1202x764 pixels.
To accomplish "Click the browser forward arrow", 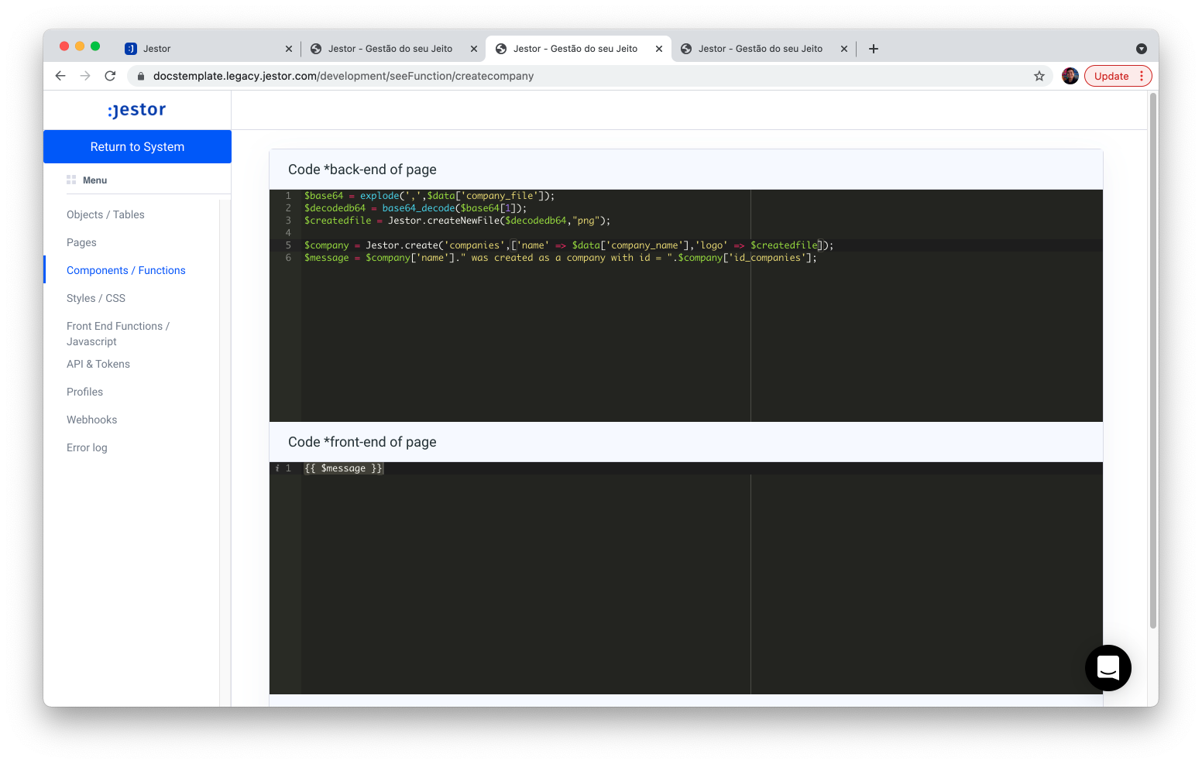I will 85,76.
